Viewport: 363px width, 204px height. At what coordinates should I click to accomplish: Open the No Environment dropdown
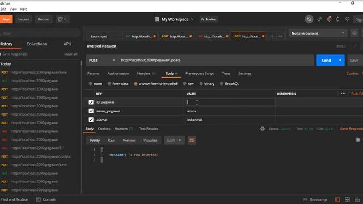tap(318, 33)
